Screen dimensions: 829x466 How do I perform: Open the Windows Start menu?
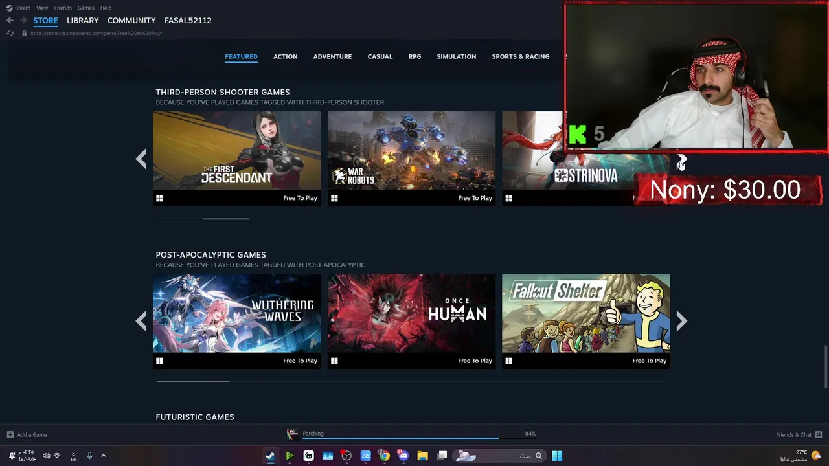(x=557, y=456)
